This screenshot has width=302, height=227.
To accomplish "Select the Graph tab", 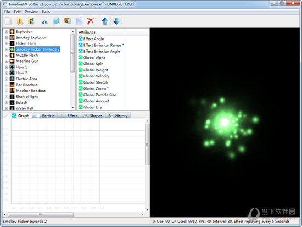I will [x=21, y=115].
